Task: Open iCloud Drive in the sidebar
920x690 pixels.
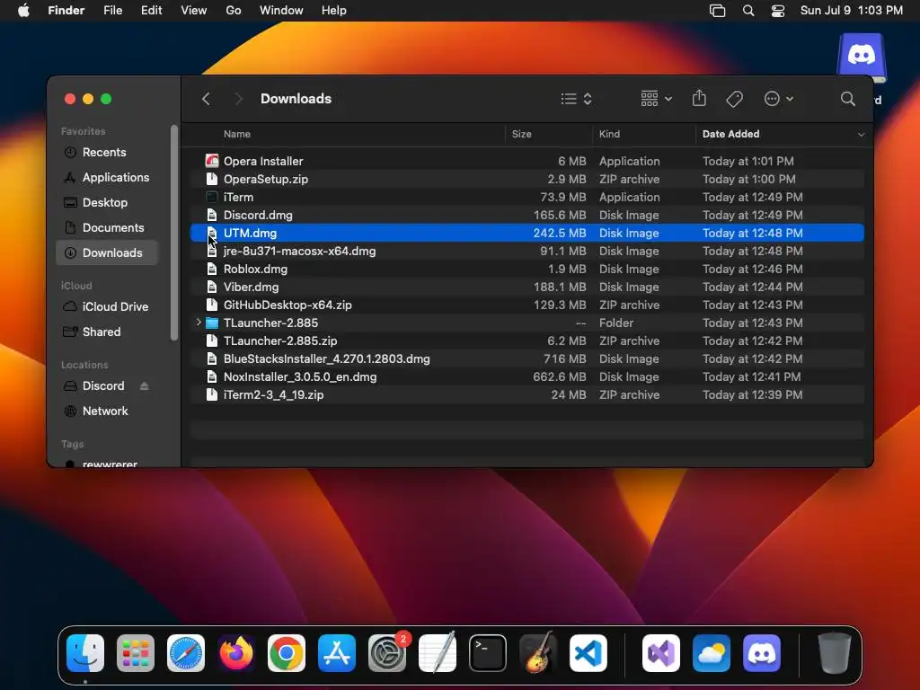Action: (107, 307)
